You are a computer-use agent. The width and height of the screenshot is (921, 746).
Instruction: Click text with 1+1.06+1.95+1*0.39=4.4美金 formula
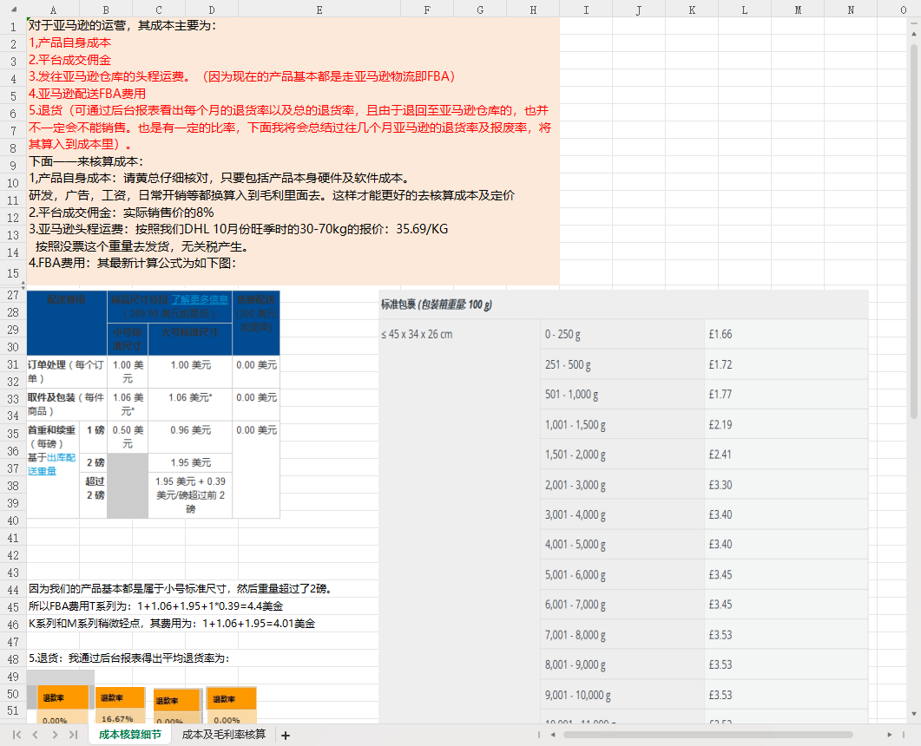click(x=155, y=606)
